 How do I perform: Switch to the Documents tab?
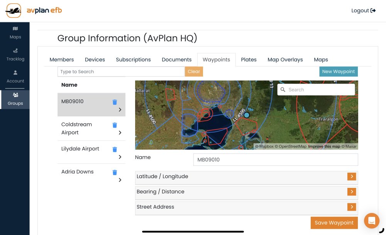click(x=176, y=60)
